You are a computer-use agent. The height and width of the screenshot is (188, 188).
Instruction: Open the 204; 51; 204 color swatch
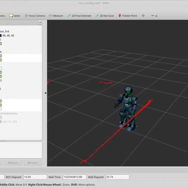(1, 122)
